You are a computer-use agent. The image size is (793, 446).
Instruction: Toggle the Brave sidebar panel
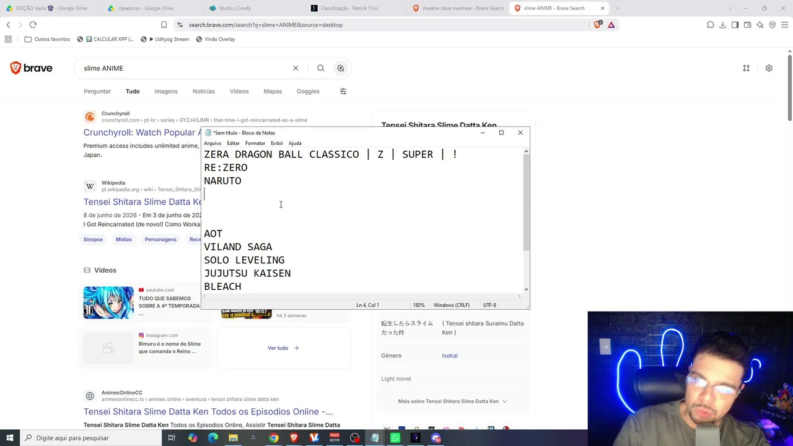click(735, 25)
